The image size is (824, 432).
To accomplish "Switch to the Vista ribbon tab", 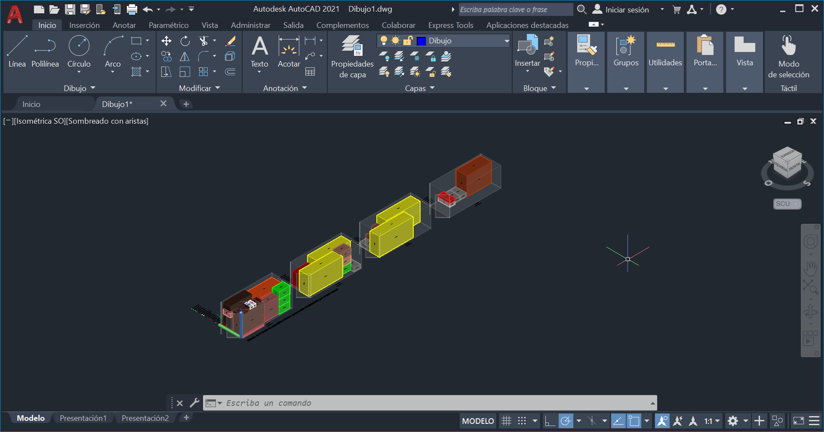I will click(209, 25).
